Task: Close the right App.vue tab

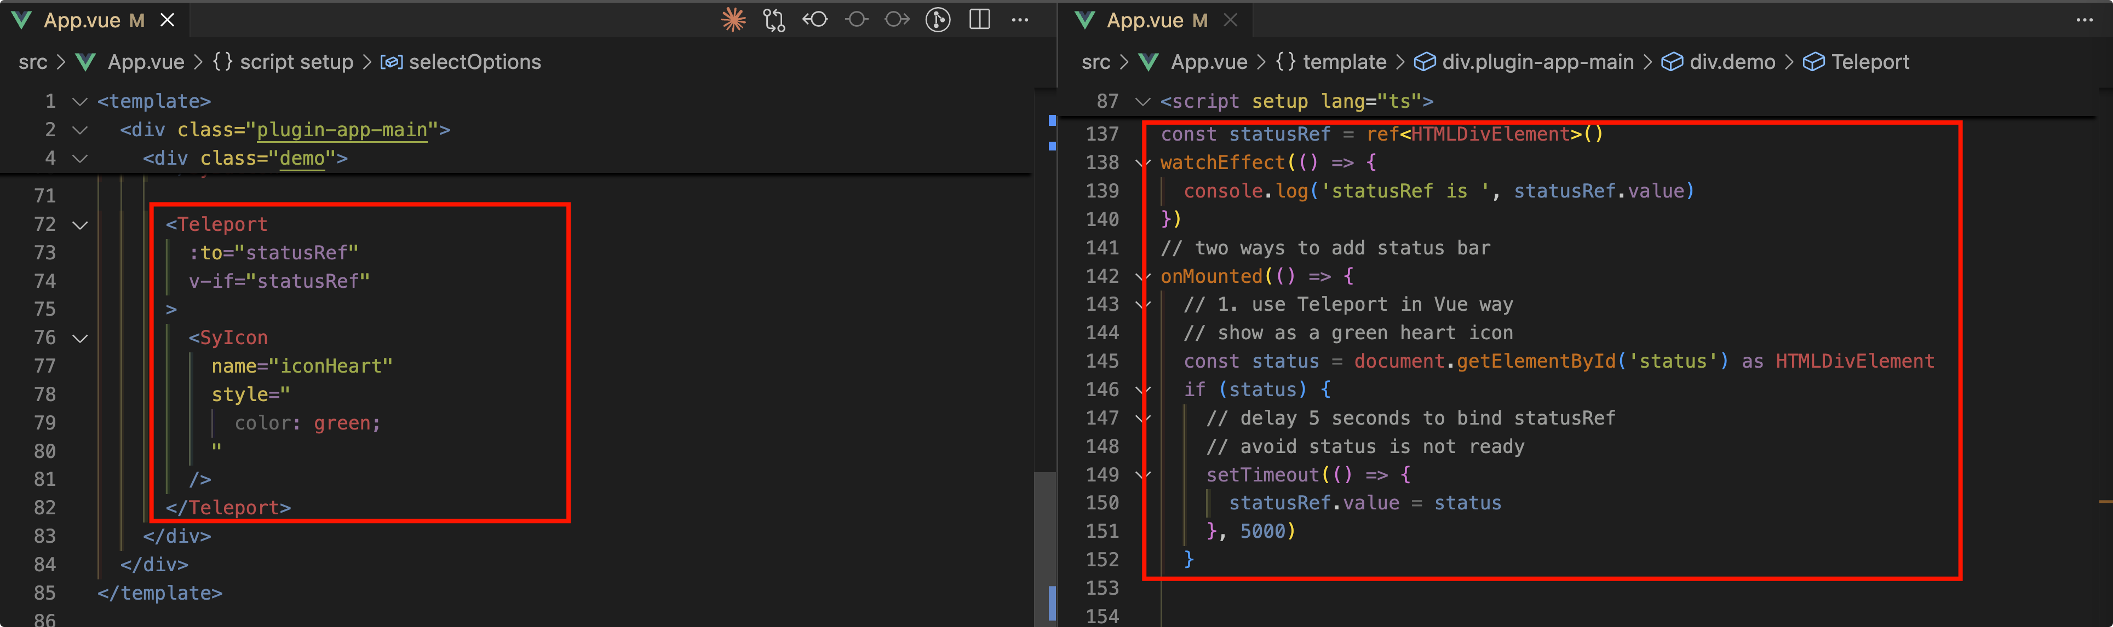Action: (x=1231, y=20)
